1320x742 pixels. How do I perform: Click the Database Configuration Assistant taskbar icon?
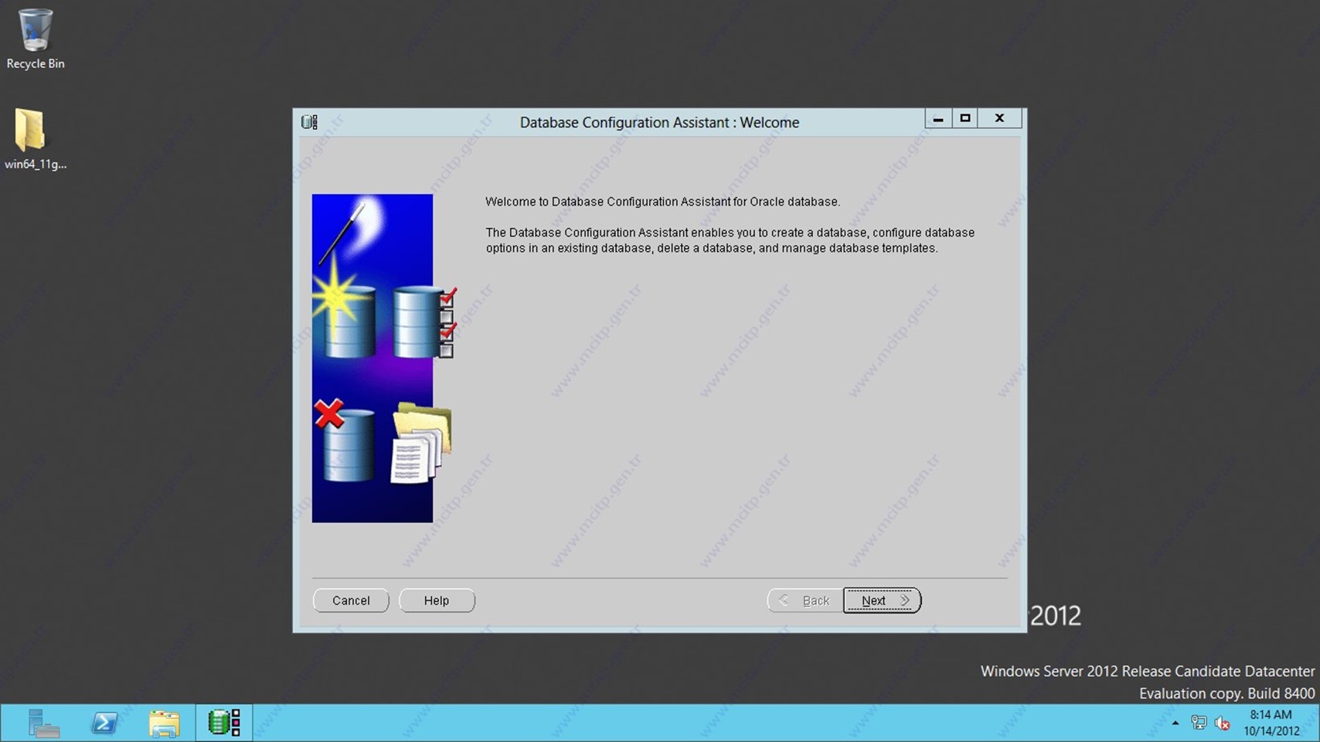(224, 723)
